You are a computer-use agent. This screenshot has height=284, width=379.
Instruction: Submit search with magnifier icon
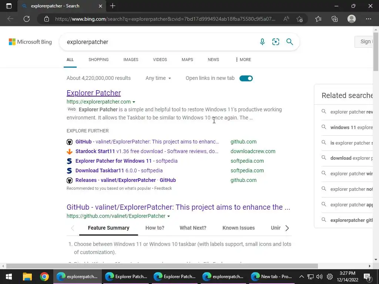click(x=289, y=42)
